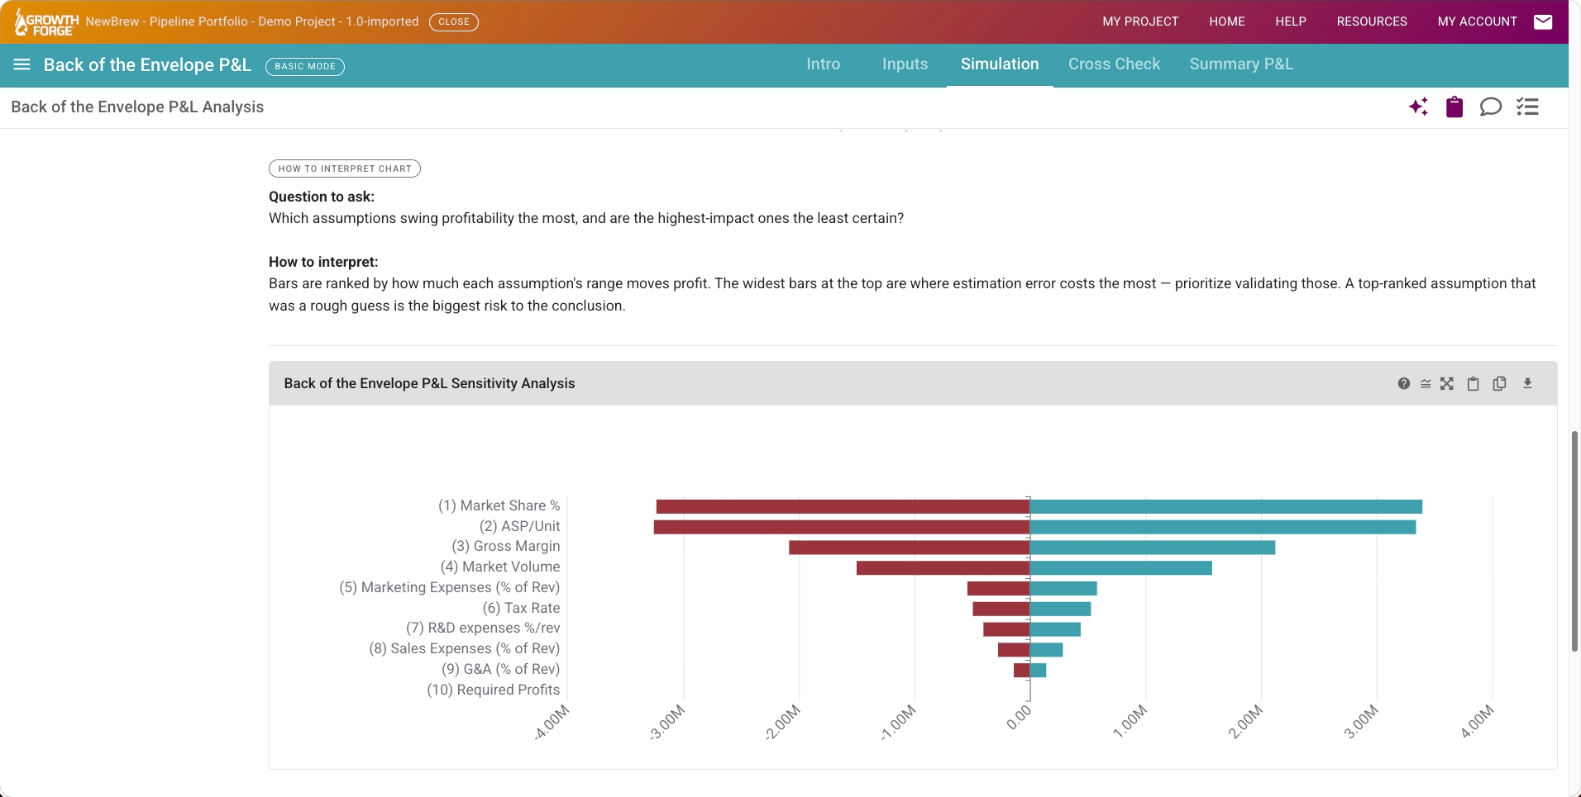
Task: Click '(5) Marketing Expenses (% of Rev)' label
Action: [449, 587]
